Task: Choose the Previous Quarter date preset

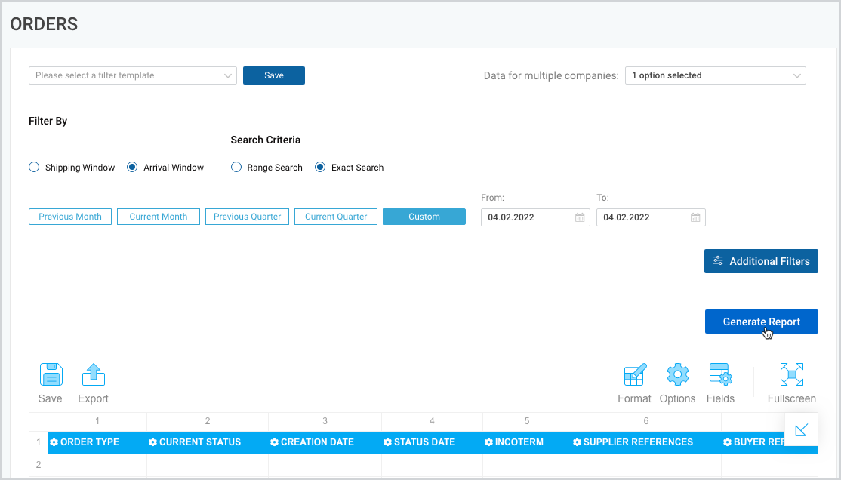Action: (248, 217)
